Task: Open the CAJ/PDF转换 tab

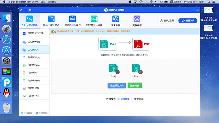Action: tap(30, 21)
